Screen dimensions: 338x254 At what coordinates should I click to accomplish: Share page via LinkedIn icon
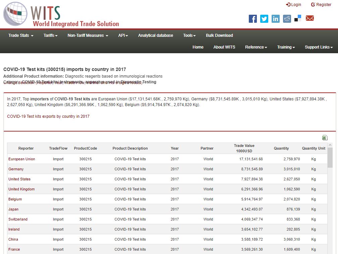(276, 19)
